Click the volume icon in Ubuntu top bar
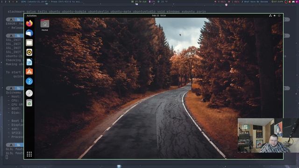299x168 pixels. coord(275,15)
